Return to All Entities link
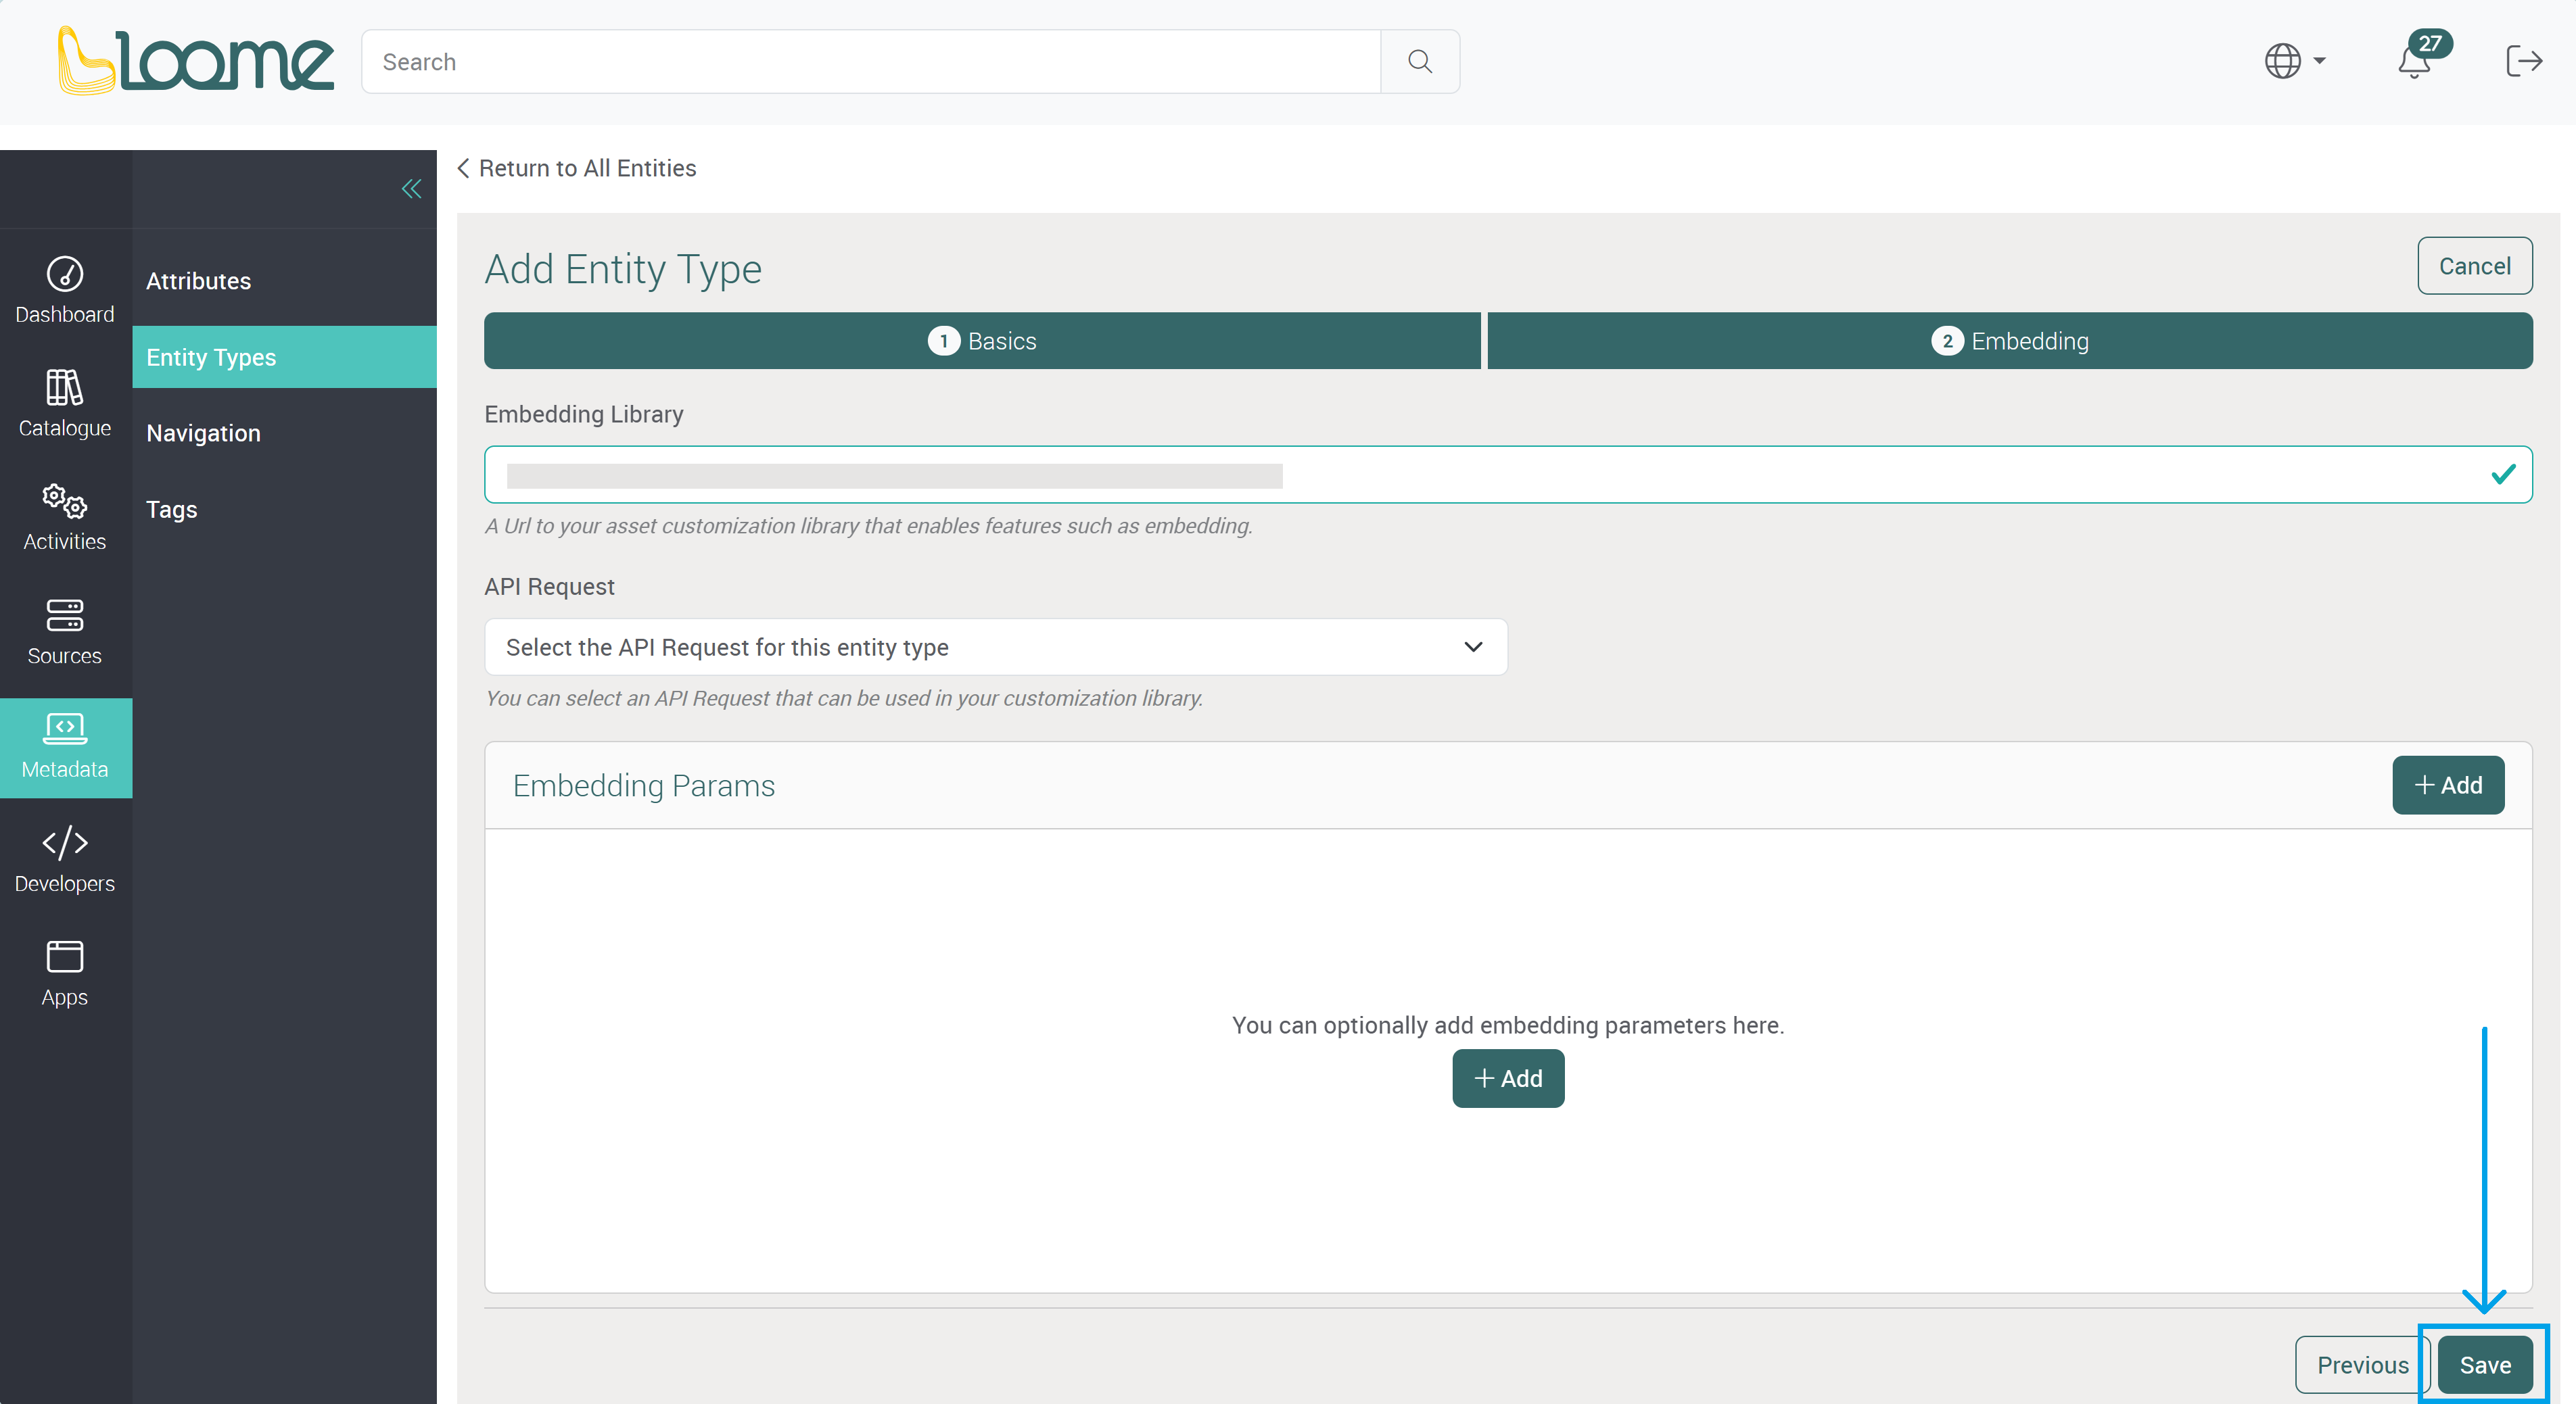Screen dimensions: 2576x1404 [x=577, y=168]
